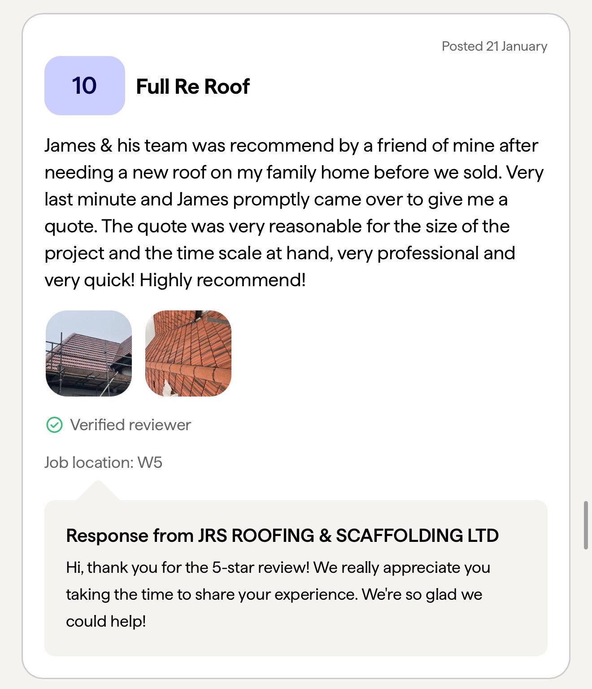The height and width of the screenshot is (689, 592).
Task: Click 'could help!' ending the company response
Action: tap(106, 621)
